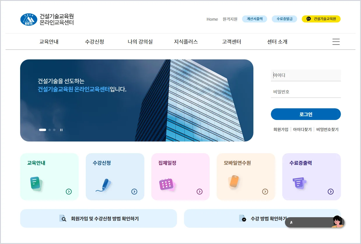Image resolution: width=361 pixels, height=244 pixels.
Task: Open the yellow 건설기술교육원 channel button
Action: coord(321,19)
